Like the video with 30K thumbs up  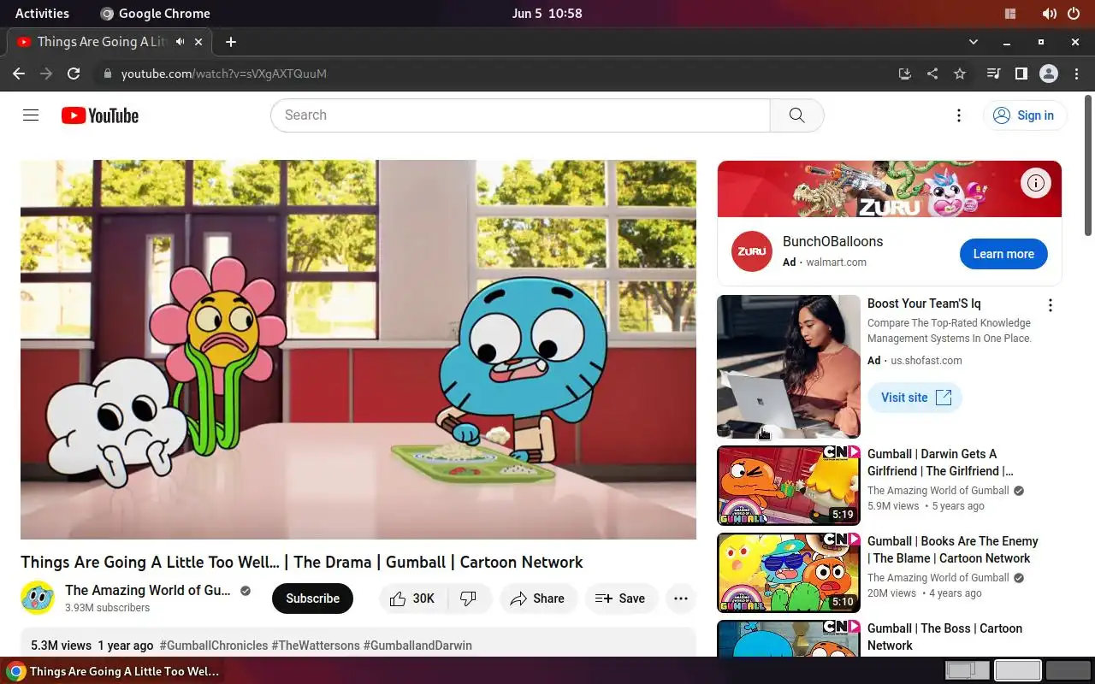pos(413,598)
